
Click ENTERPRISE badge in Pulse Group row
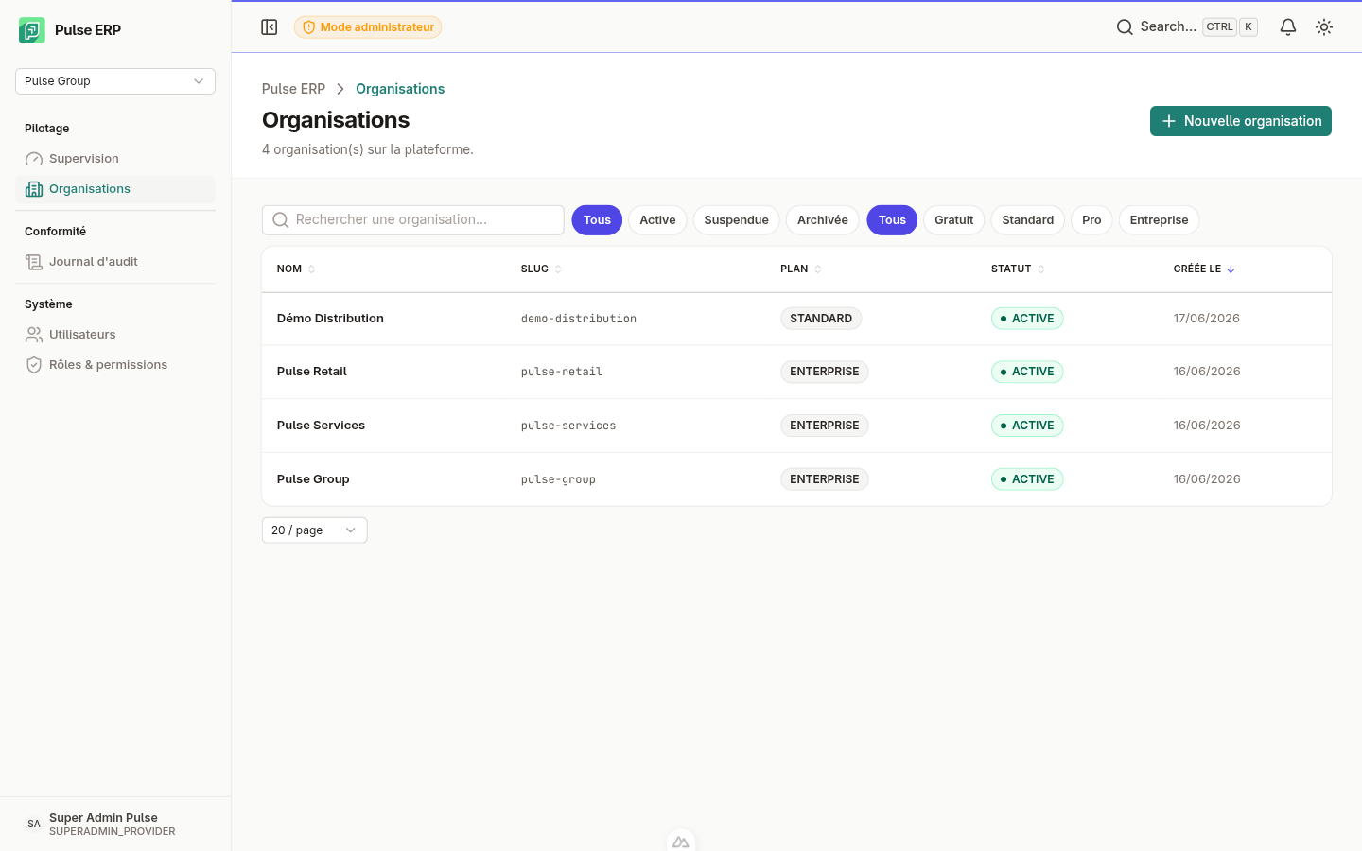pos(825,479)
